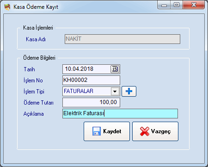Open the calendar picker in Tarih field
208x167 pixels.
[x=115, y=69]
